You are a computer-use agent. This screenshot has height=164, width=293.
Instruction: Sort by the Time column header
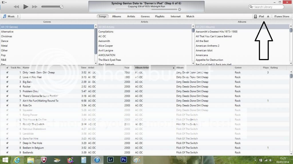tap(83, 68)
